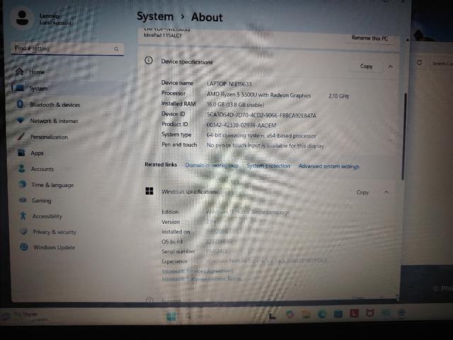
Task: Collapse the Device specifications section chevron
Action: 390,67
